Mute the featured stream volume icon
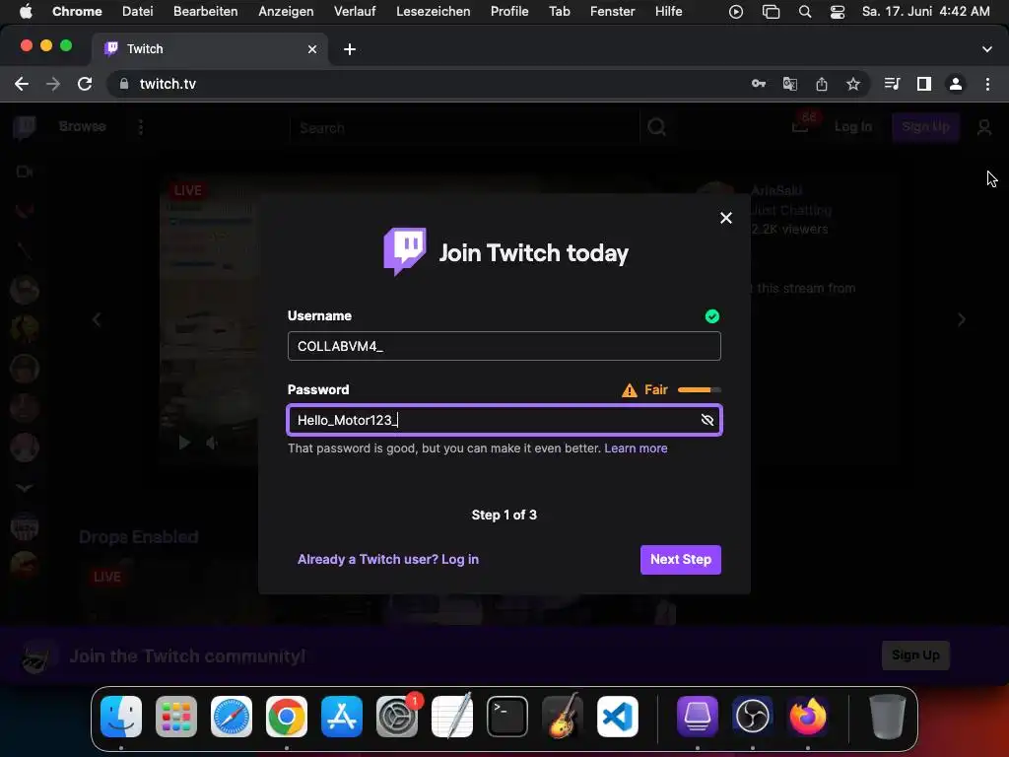This screenshot has width=1009, height=757. [211, 443]
